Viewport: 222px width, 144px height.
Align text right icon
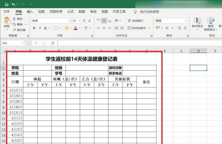pos(110,28)
